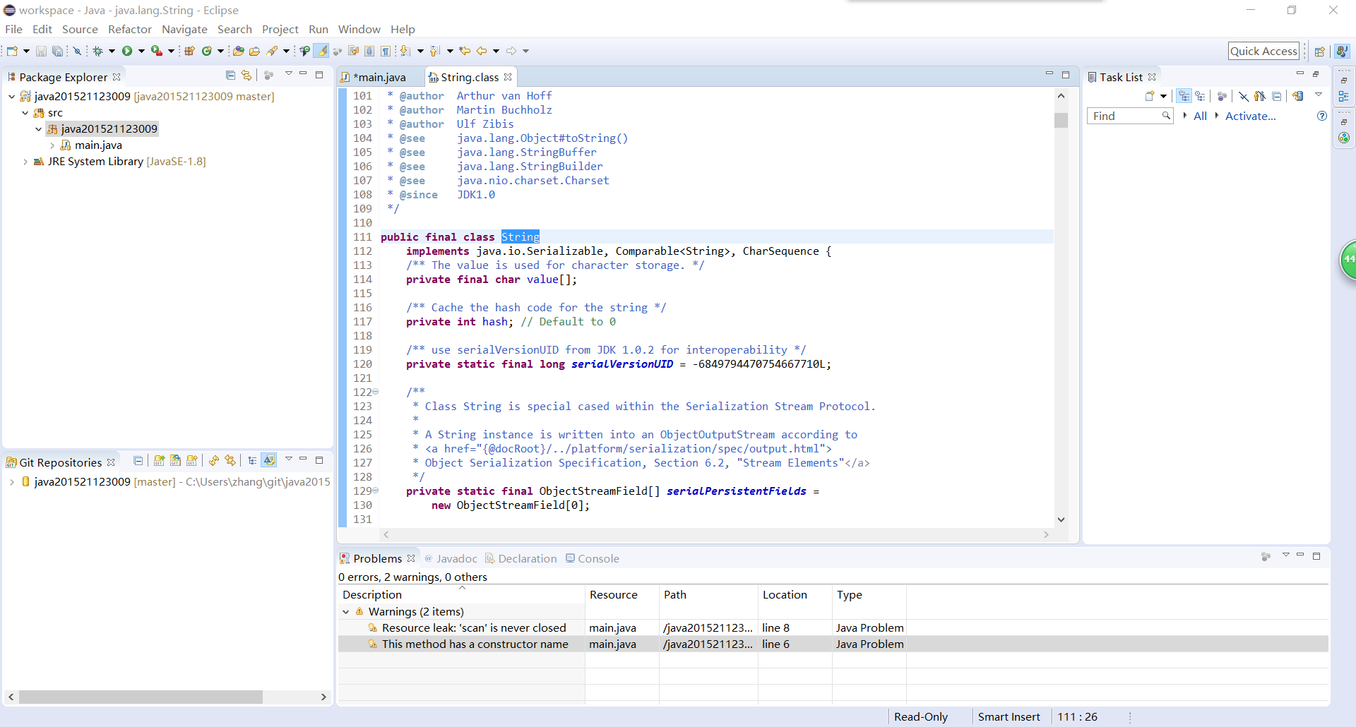Toggle Mark Occurrences highlighter button
Viewport: 1356px width, 727px height.
pos(321,51)
